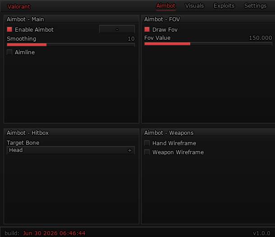Screen dimensions: 275x237
Task: Click the Valorant title text
Action: [x=19, y=7]
